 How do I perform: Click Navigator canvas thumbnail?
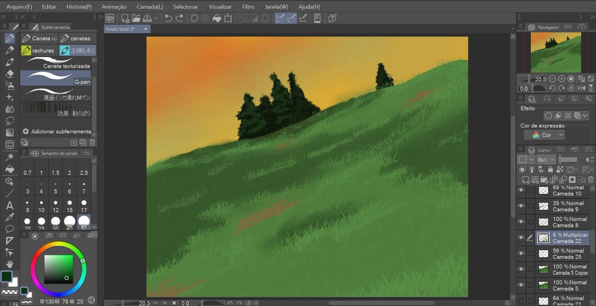click(556, 52)
